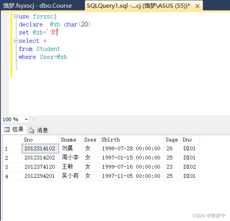230x221 pixels.
Task: Click the Sbirth column header
Action: (x=131, y=140)
